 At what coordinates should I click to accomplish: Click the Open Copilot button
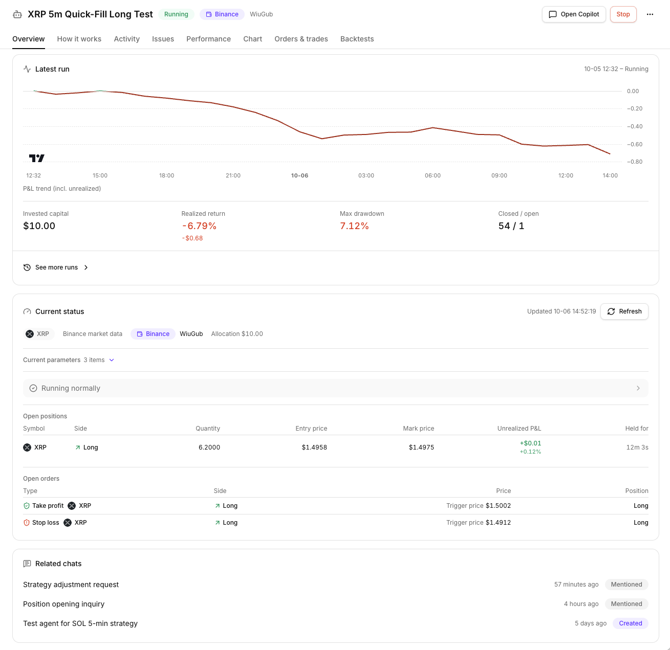click(574, 14)
